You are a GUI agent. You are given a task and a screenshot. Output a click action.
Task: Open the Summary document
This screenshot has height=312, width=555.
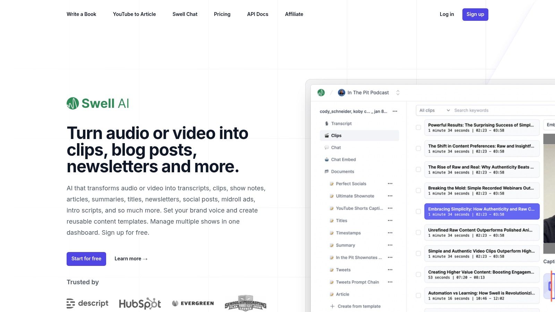point(345,245)
